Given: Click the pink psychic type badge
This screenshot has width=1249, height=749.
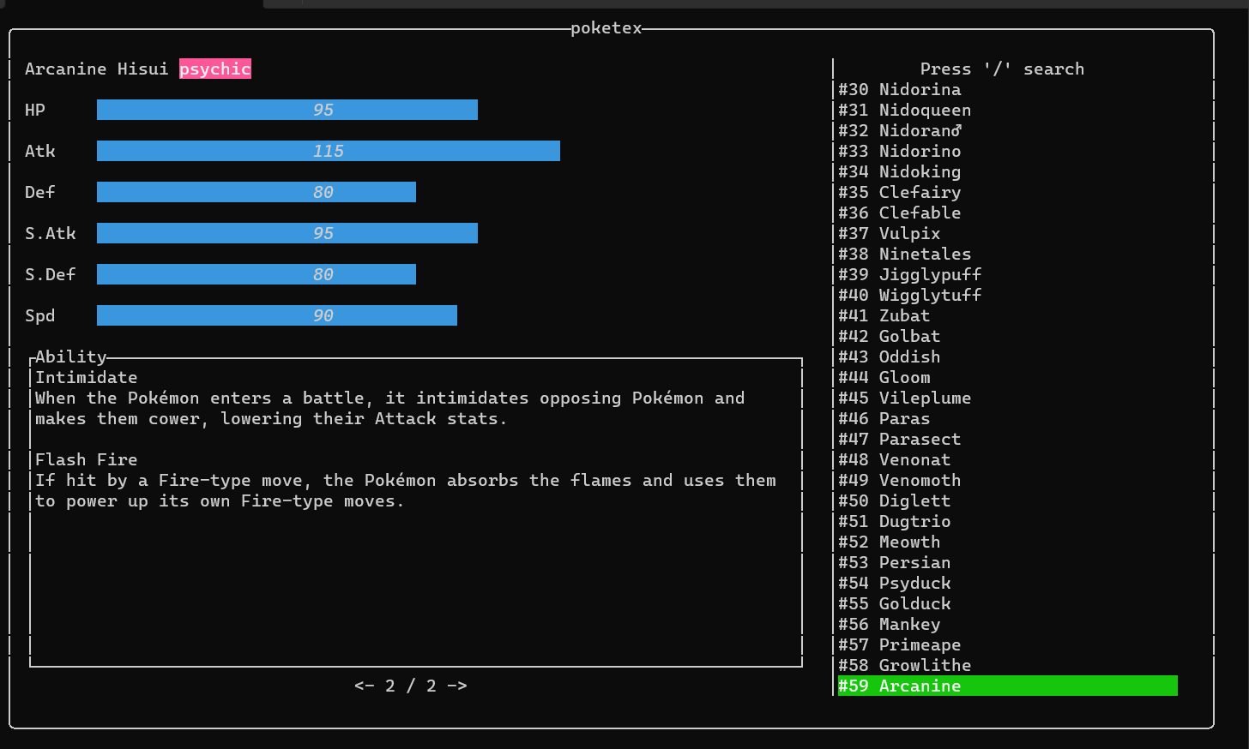Looking at the screenshot, I should [214, 69].
